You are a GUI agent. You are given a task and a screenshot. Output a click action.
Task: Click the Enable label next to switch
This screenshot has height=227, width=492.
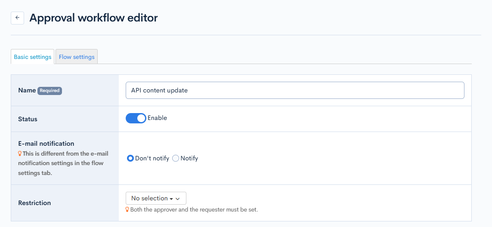(x=157, y=118)
